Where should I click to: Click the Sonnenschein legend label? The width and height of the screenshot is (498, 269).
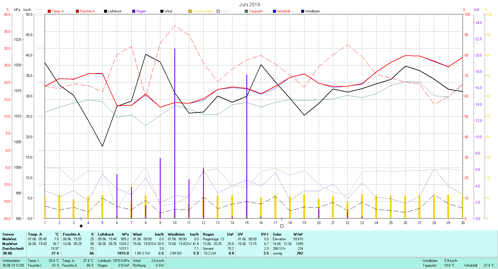(x=203, y=11)
